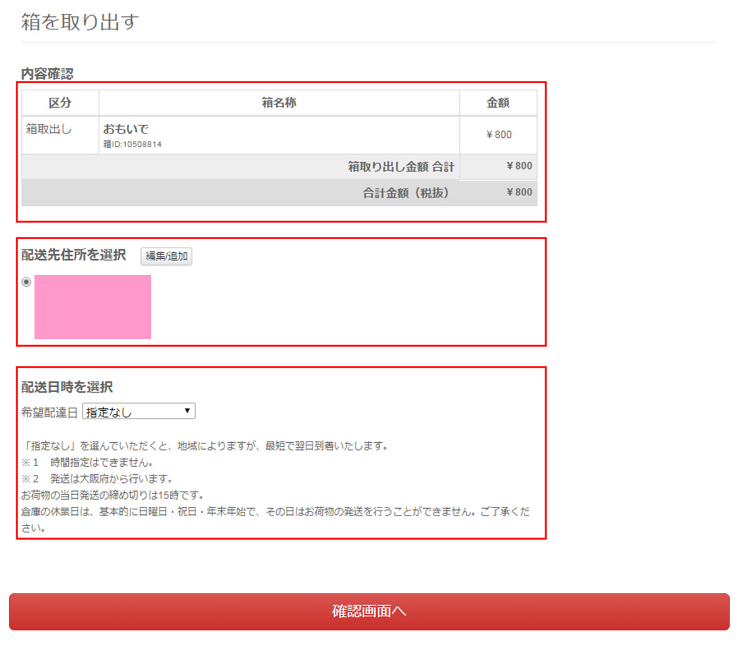Click the 配送日時を選択 heading
Viewport: 752px width, 664px height.
coord(67,387)
